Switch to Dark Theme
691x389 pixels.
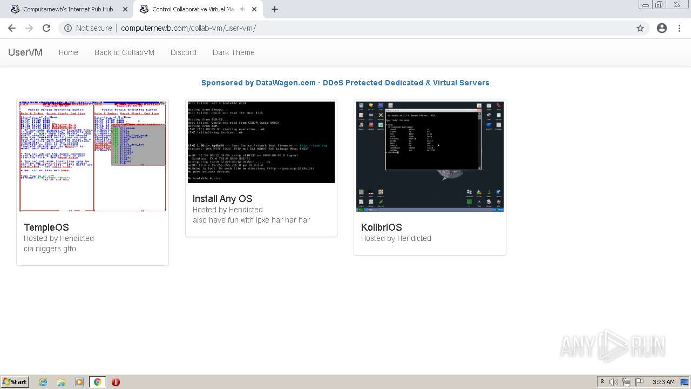tap(233, 52)
